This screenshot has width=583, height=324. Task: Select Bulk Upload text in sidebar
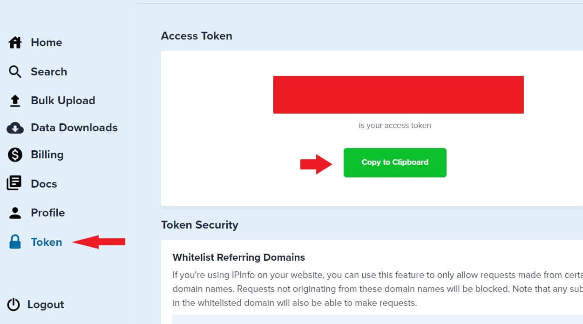[x=63, y=101]
